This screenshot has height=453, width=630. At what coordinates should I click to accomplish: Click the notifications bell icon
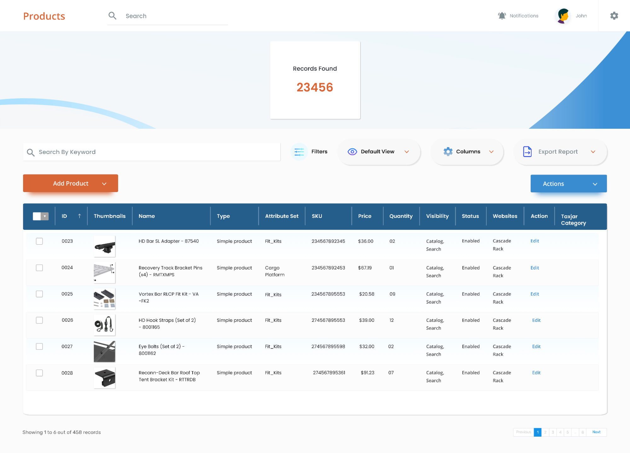click(501, 16)
